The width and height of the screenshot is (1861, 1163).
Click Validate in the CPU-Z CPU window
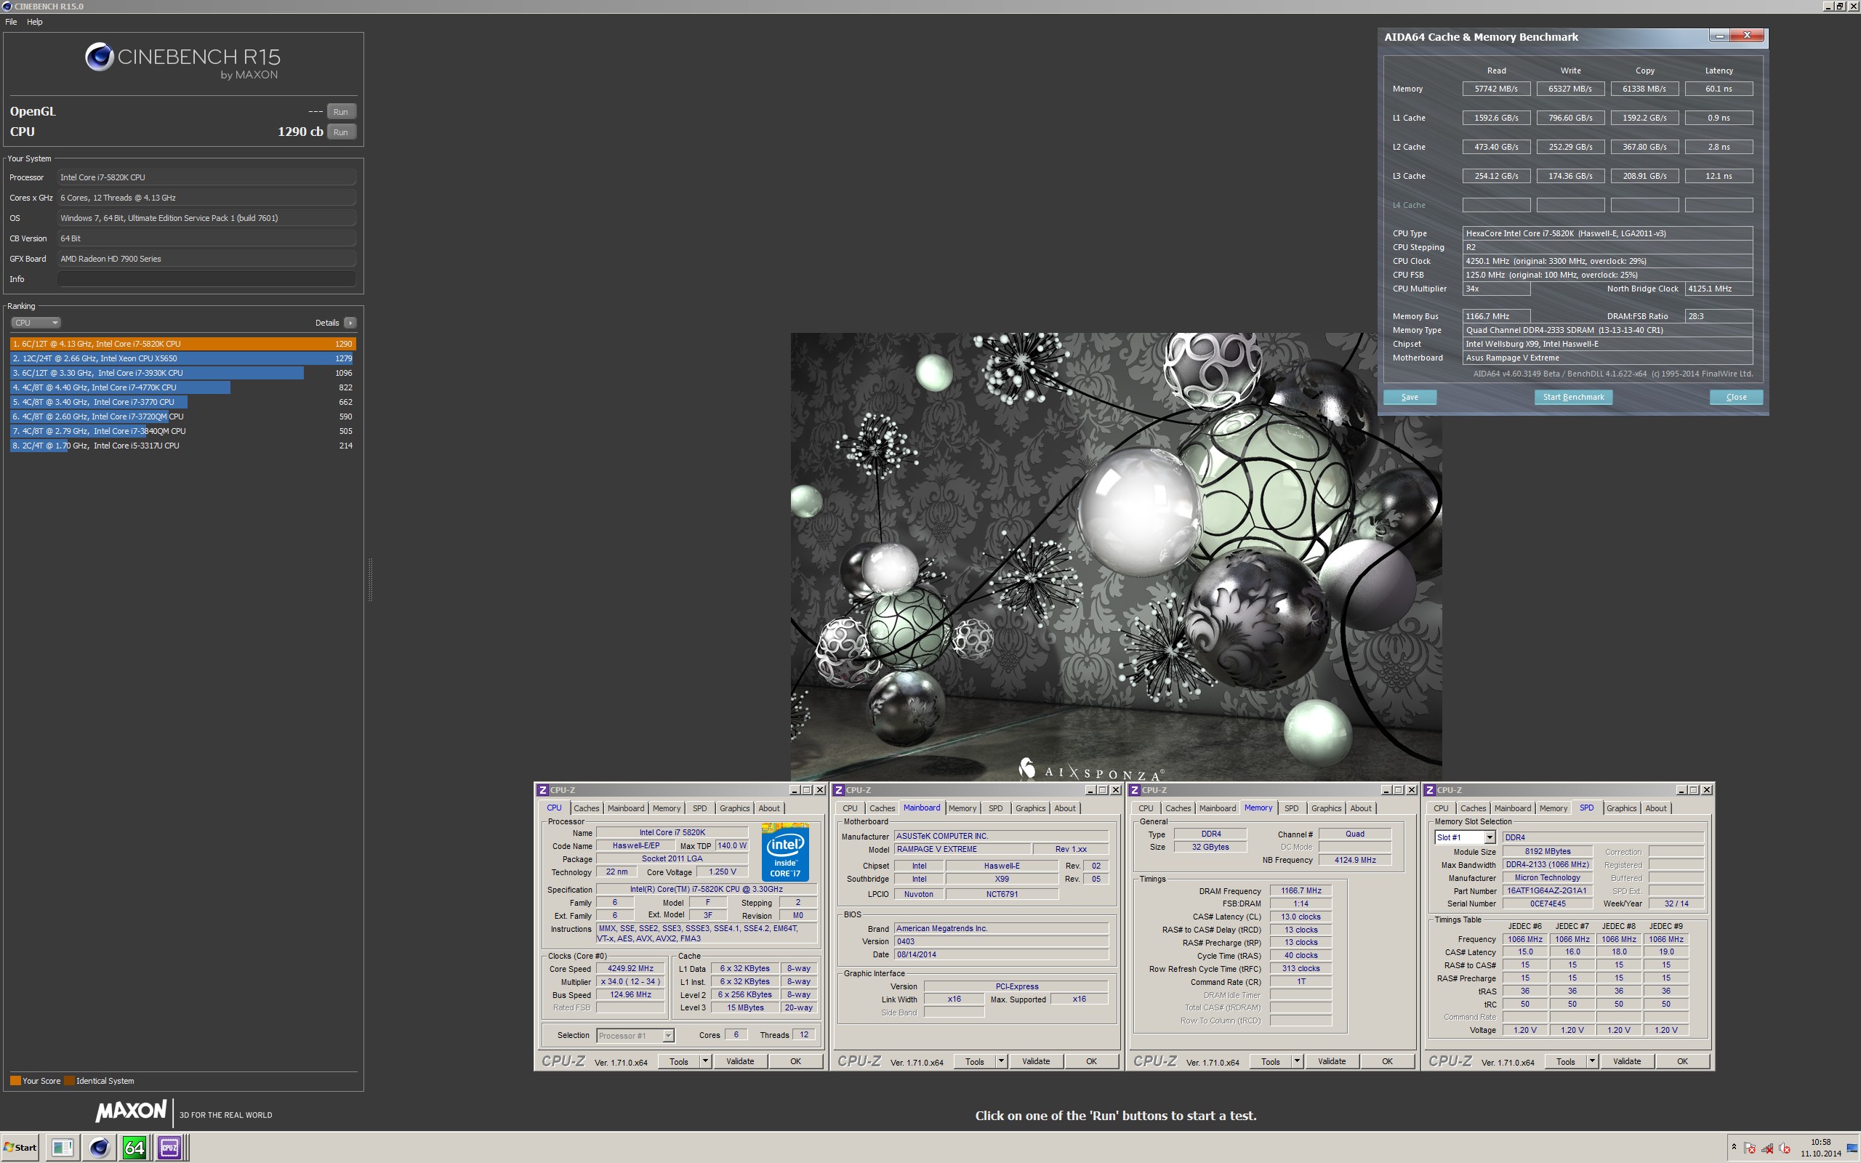point(740,1061)
